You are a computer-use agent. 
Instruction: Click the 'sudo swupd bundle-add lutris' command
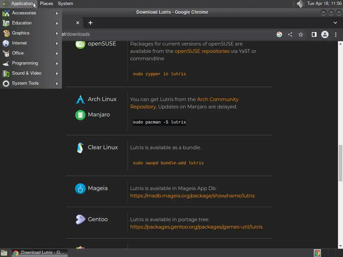click(x=168, y=163)
